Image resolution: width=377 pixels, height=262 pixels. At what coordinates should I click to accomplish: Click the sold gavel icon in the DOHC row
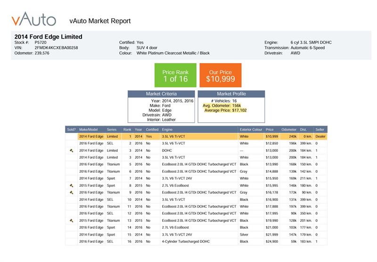(x=72, y=151)
